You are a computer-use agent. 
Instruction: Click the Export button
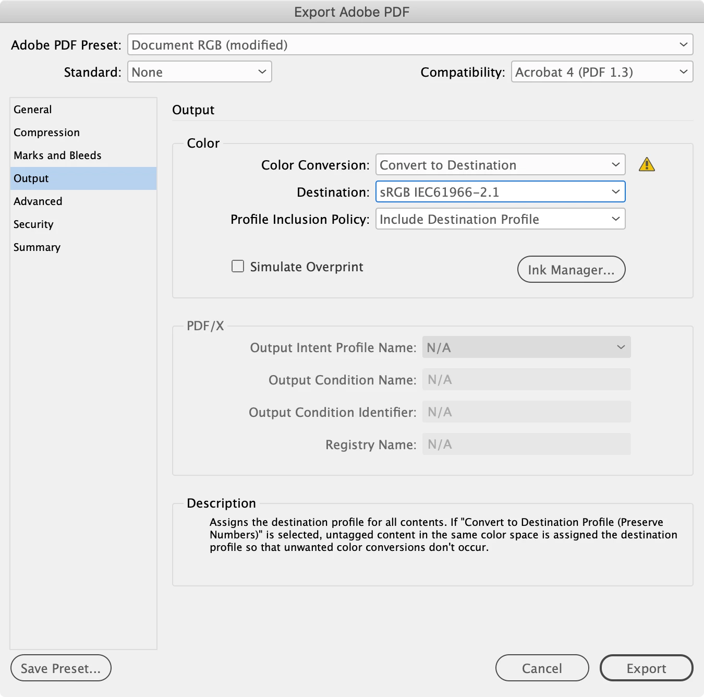click(x=647, y=668)
